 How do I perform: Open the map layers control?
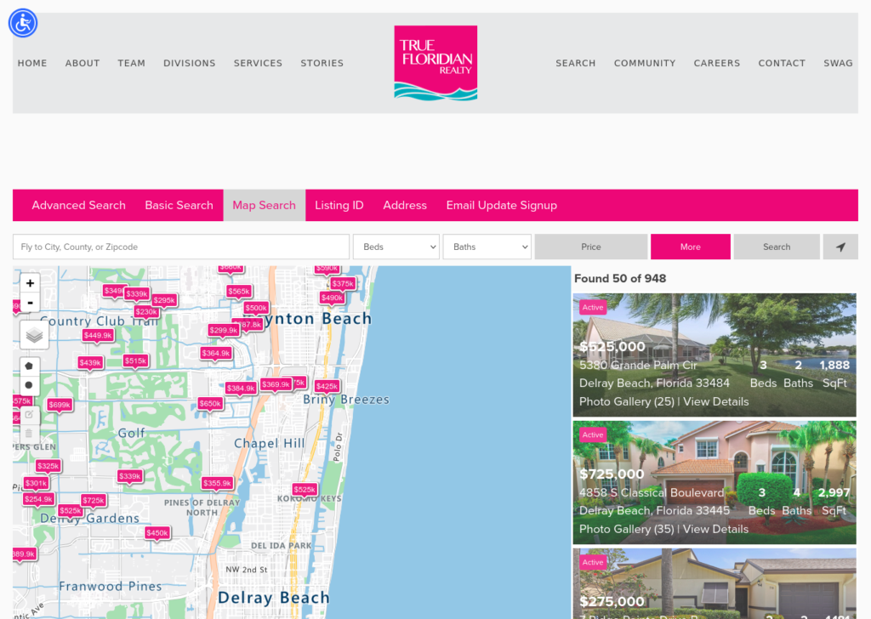click(34, 335)
